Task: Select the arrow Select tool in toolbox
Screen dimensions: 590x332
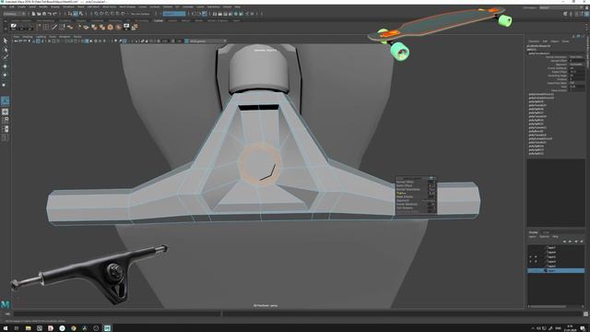Action: (5, 41)
